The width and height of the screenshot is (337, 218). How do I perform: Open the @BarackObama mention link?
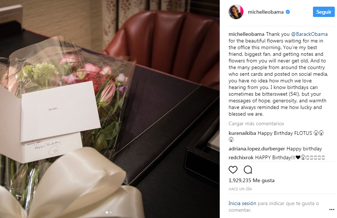(309, 34)
